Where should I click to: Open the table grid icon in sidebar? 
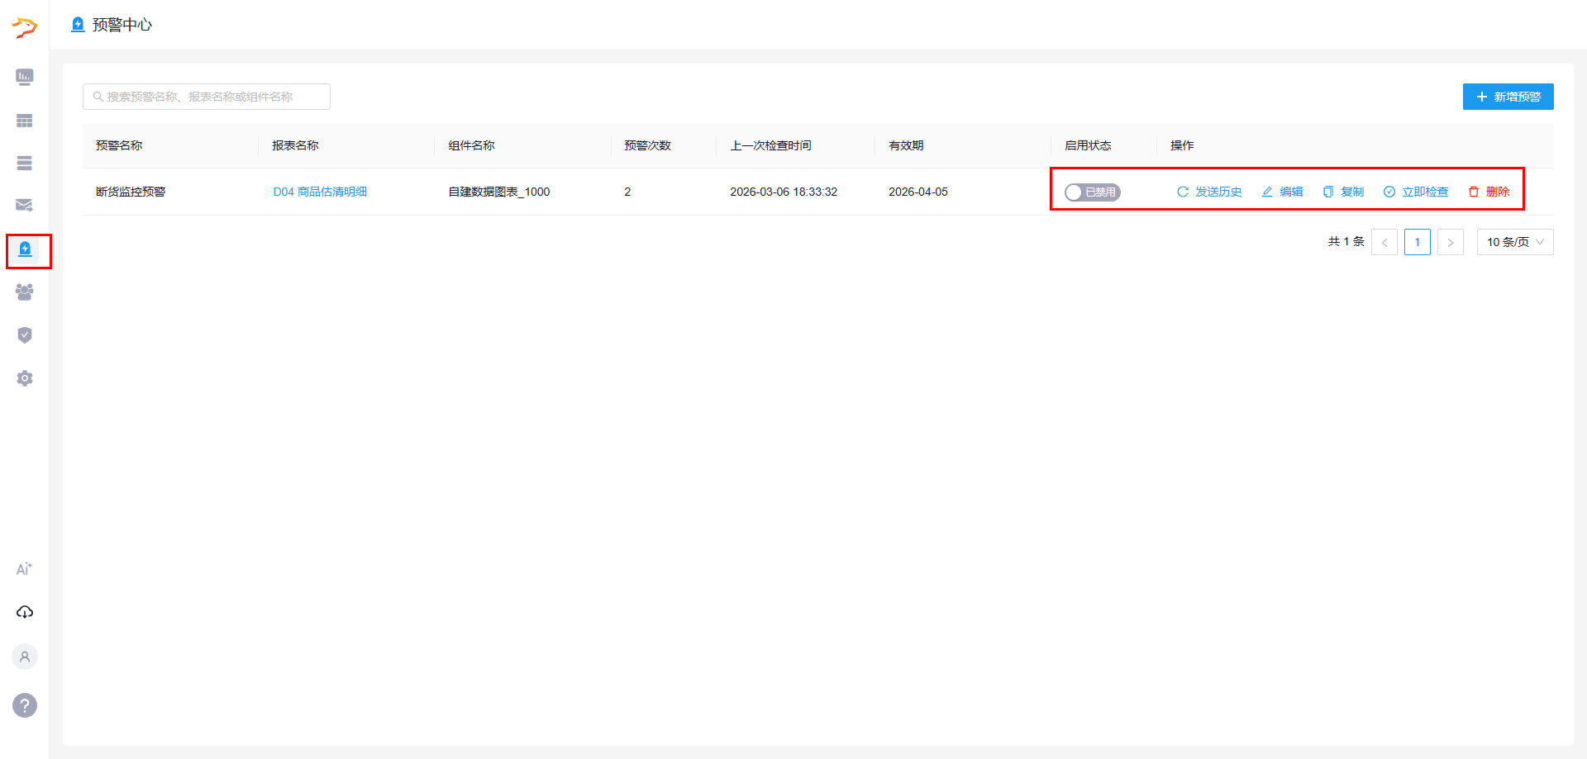[x=25, y=121]
